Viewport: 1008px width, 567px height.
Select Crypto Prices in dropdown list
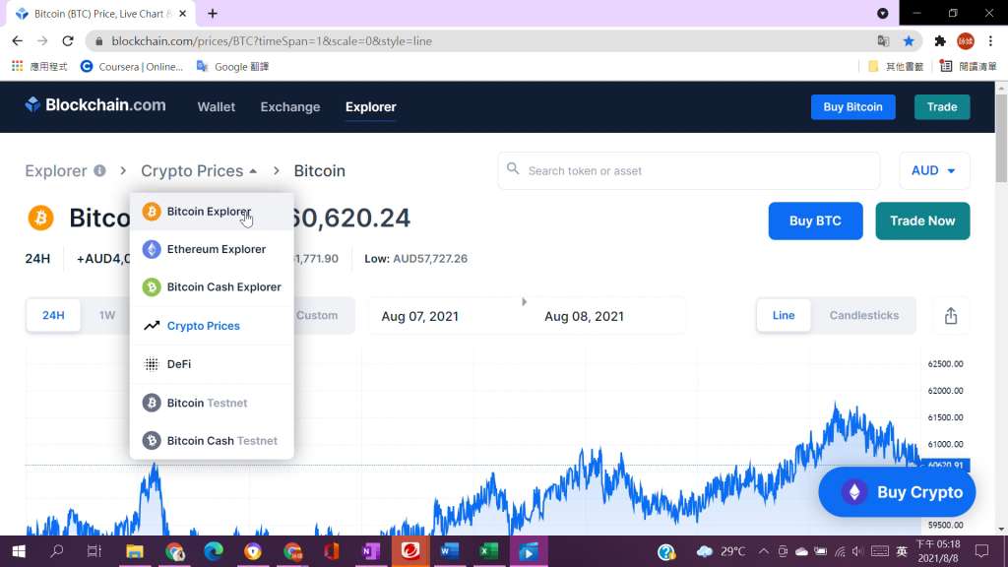click(x=212, y=326)
